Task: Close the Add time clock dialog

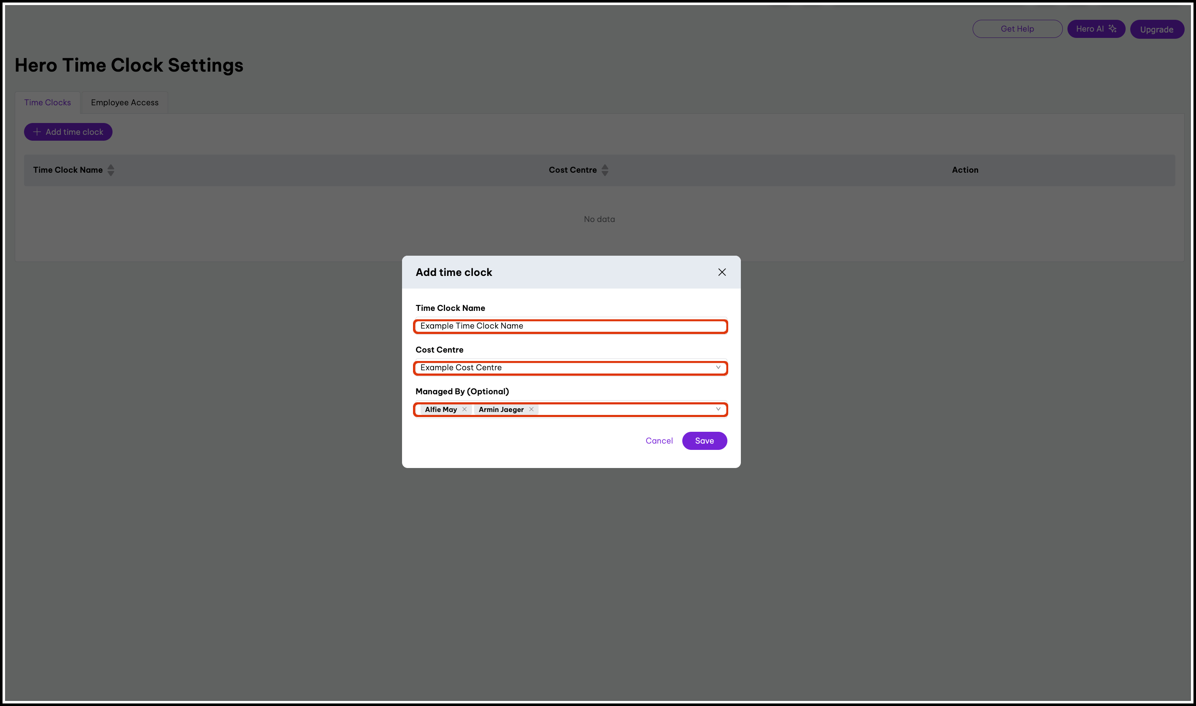Action: point(721,272)
